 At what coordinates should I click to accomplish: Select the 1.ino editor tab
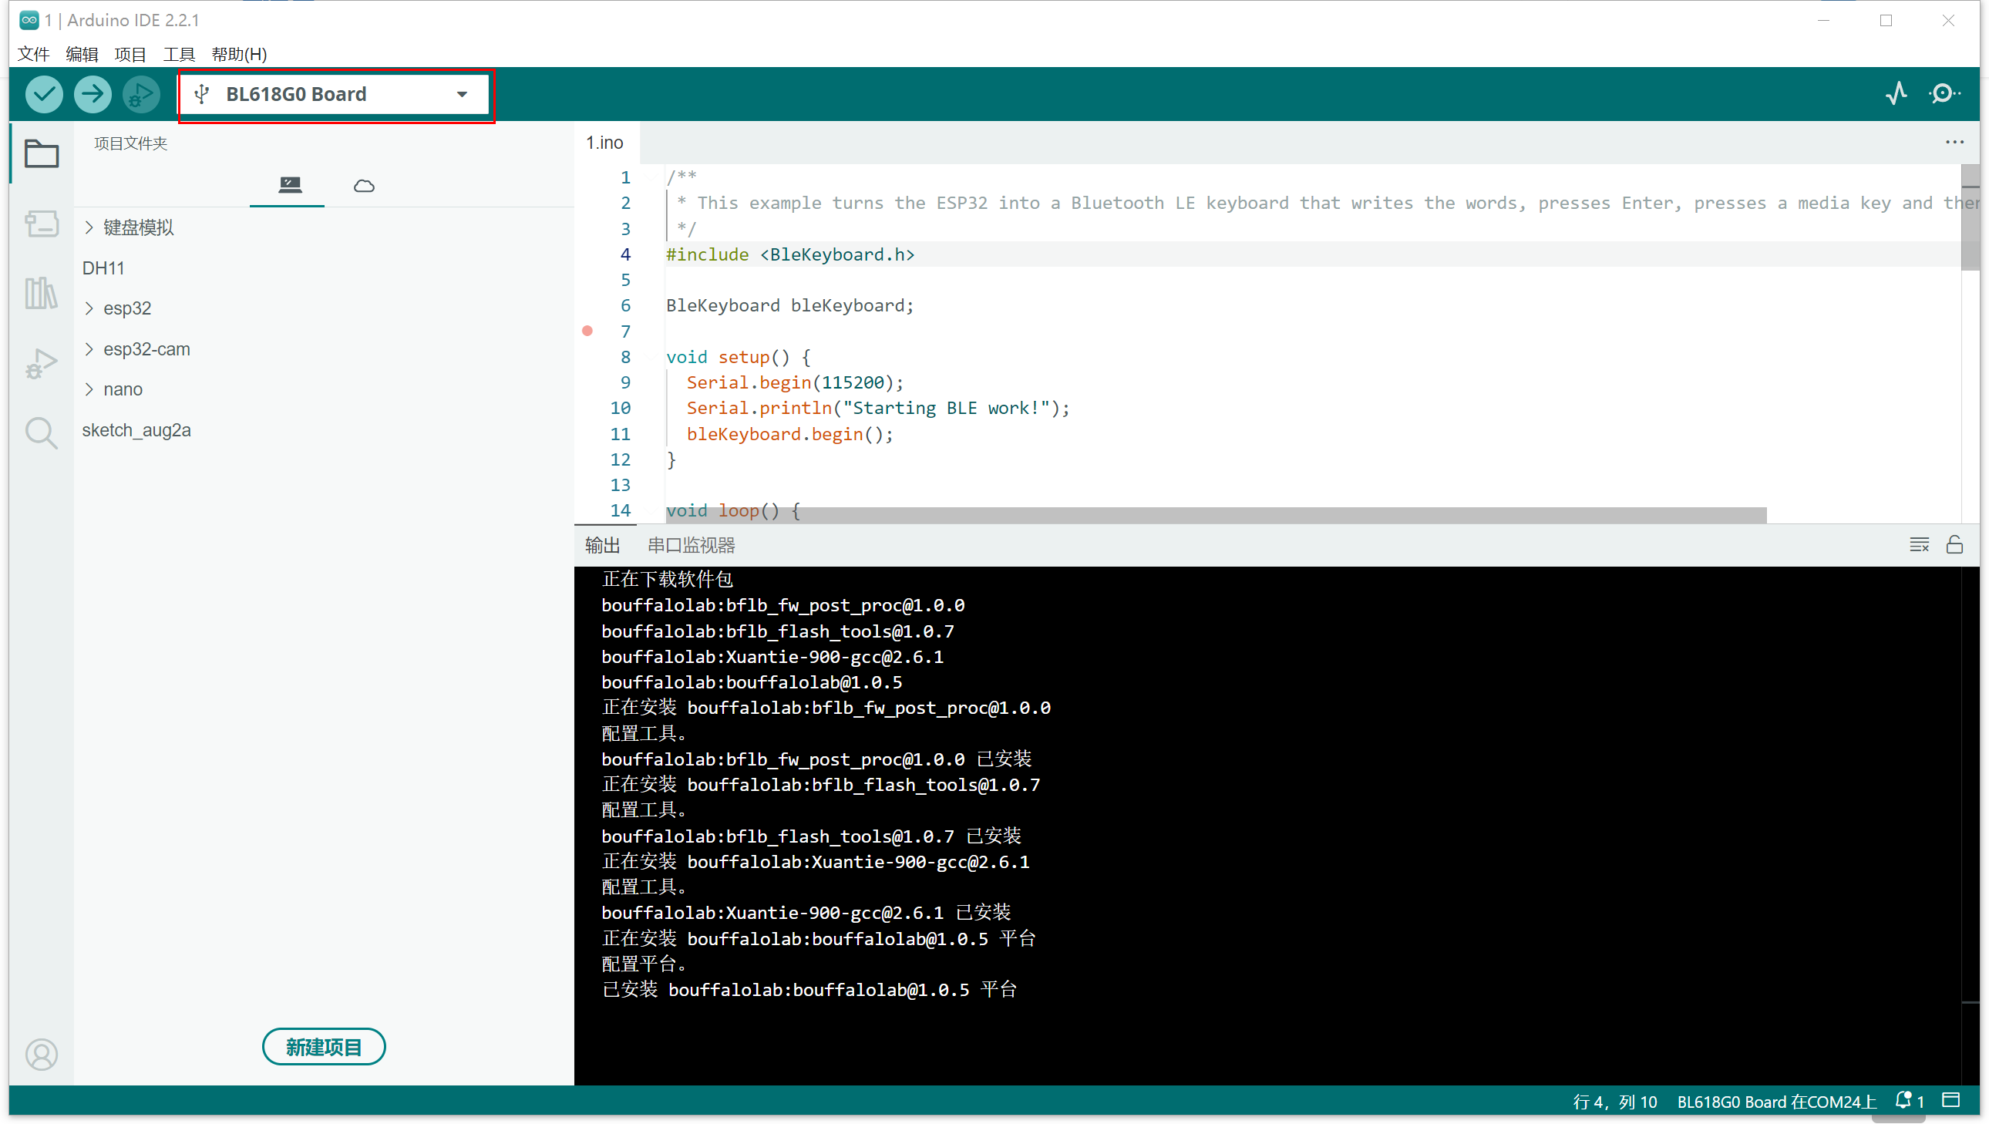click(605, 142)
